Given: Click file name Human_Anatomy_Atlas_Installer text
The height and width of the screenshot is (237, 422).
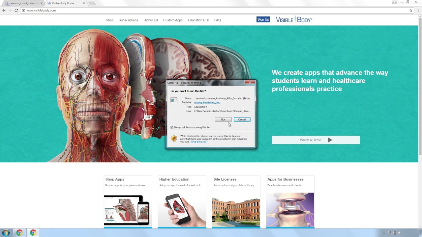Looking at the screenshot, I should point(222,98).
